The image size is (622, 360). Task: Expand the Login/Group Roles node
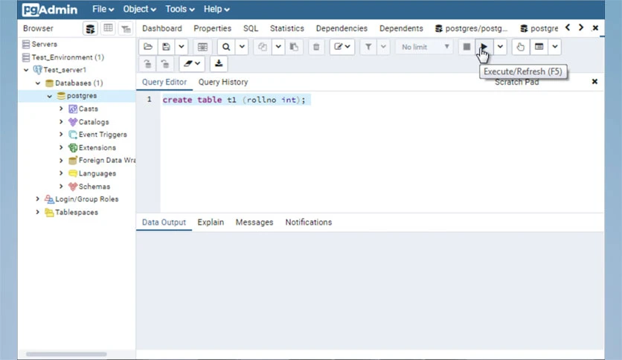coord(38,199)
